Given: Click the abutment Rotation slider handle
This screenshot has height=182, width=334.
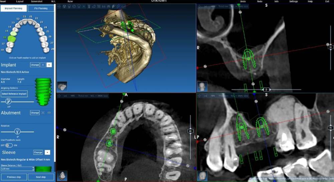Looking at the screenshot, I should [x=18, y=131].
